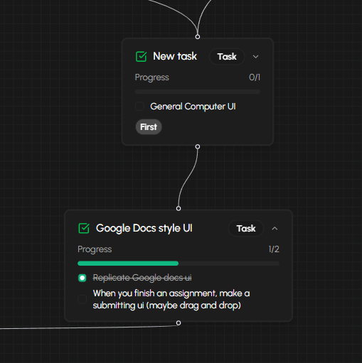This screenshot has height=363, width=362.
Task: Collapse the Google Docs style UI card
Action: [x=275, y=229]
